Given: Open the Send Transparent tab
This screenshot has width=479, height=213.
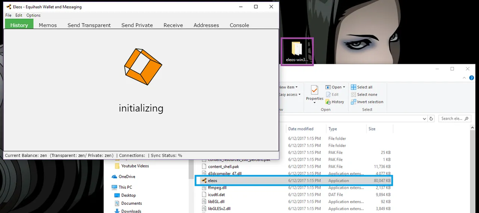Looking at the screenshot, I should (89, 25).
